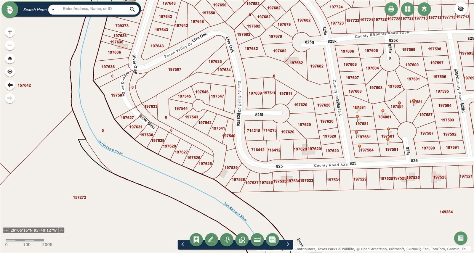Select parcel label 197604
Screen dimensions: 474x253
pyautogui.click(x=372, y=68)
